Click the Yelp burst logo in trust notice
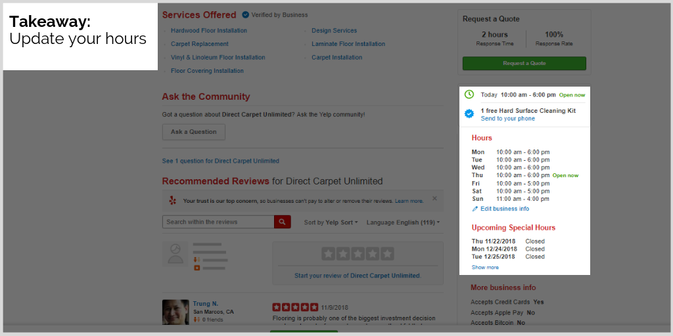The height and width of the screenshot is (336, 673). [x=173, y=201]
